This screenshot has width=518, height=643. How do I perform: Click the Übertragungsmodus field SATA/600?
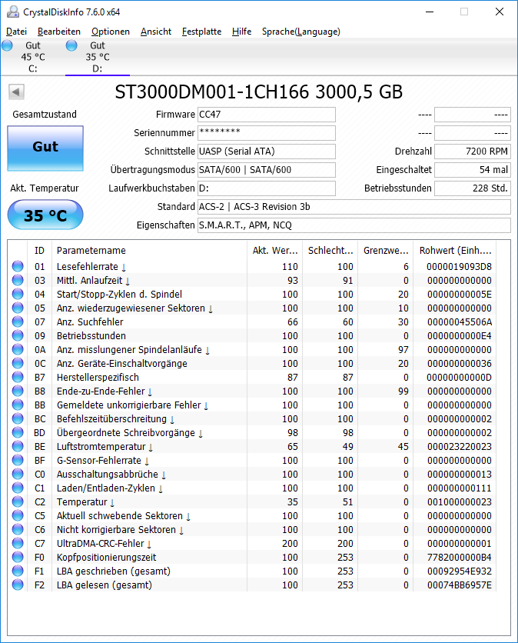pos(267,170)
